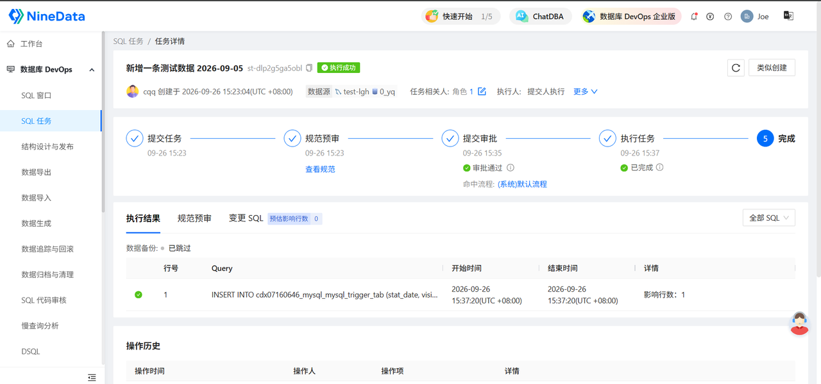Open the notification bell icon
Image resolution: width=821 pixels, height=384 pixels.
coord(694,17)
